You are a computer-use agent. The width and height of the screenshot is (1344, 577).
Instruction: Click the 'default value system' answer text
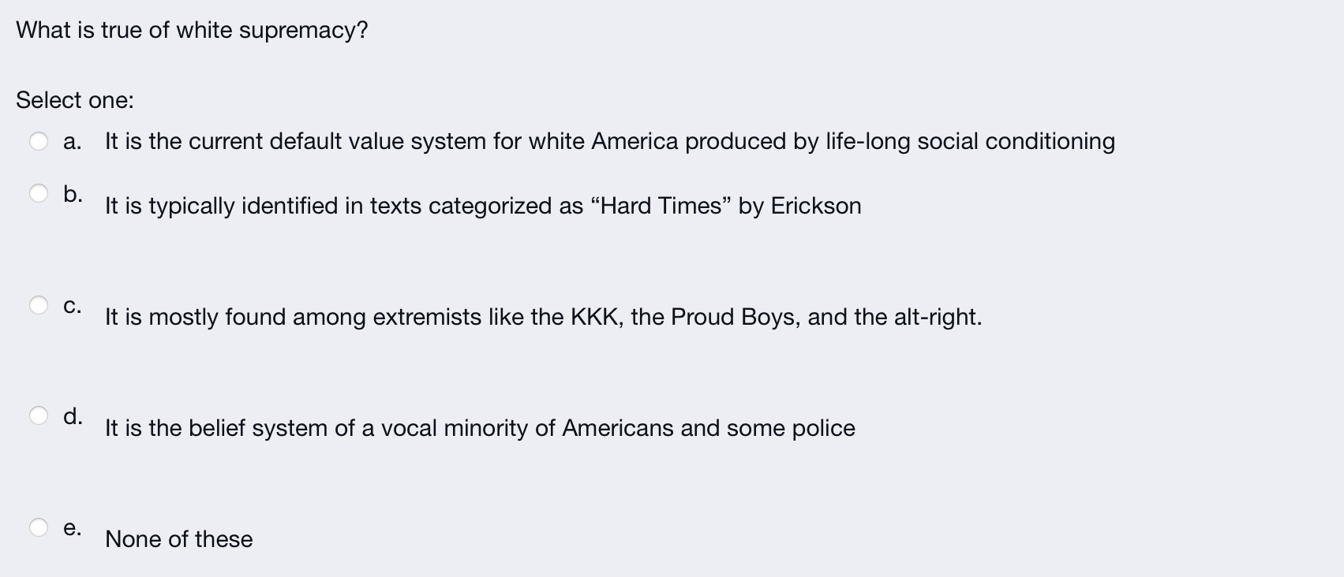tap(609, 141)
